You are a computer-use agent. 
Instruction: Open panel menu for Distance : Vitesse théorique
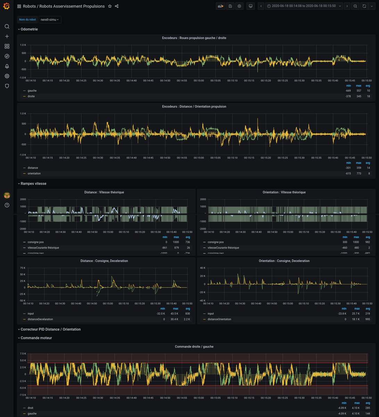coord(104,192)
